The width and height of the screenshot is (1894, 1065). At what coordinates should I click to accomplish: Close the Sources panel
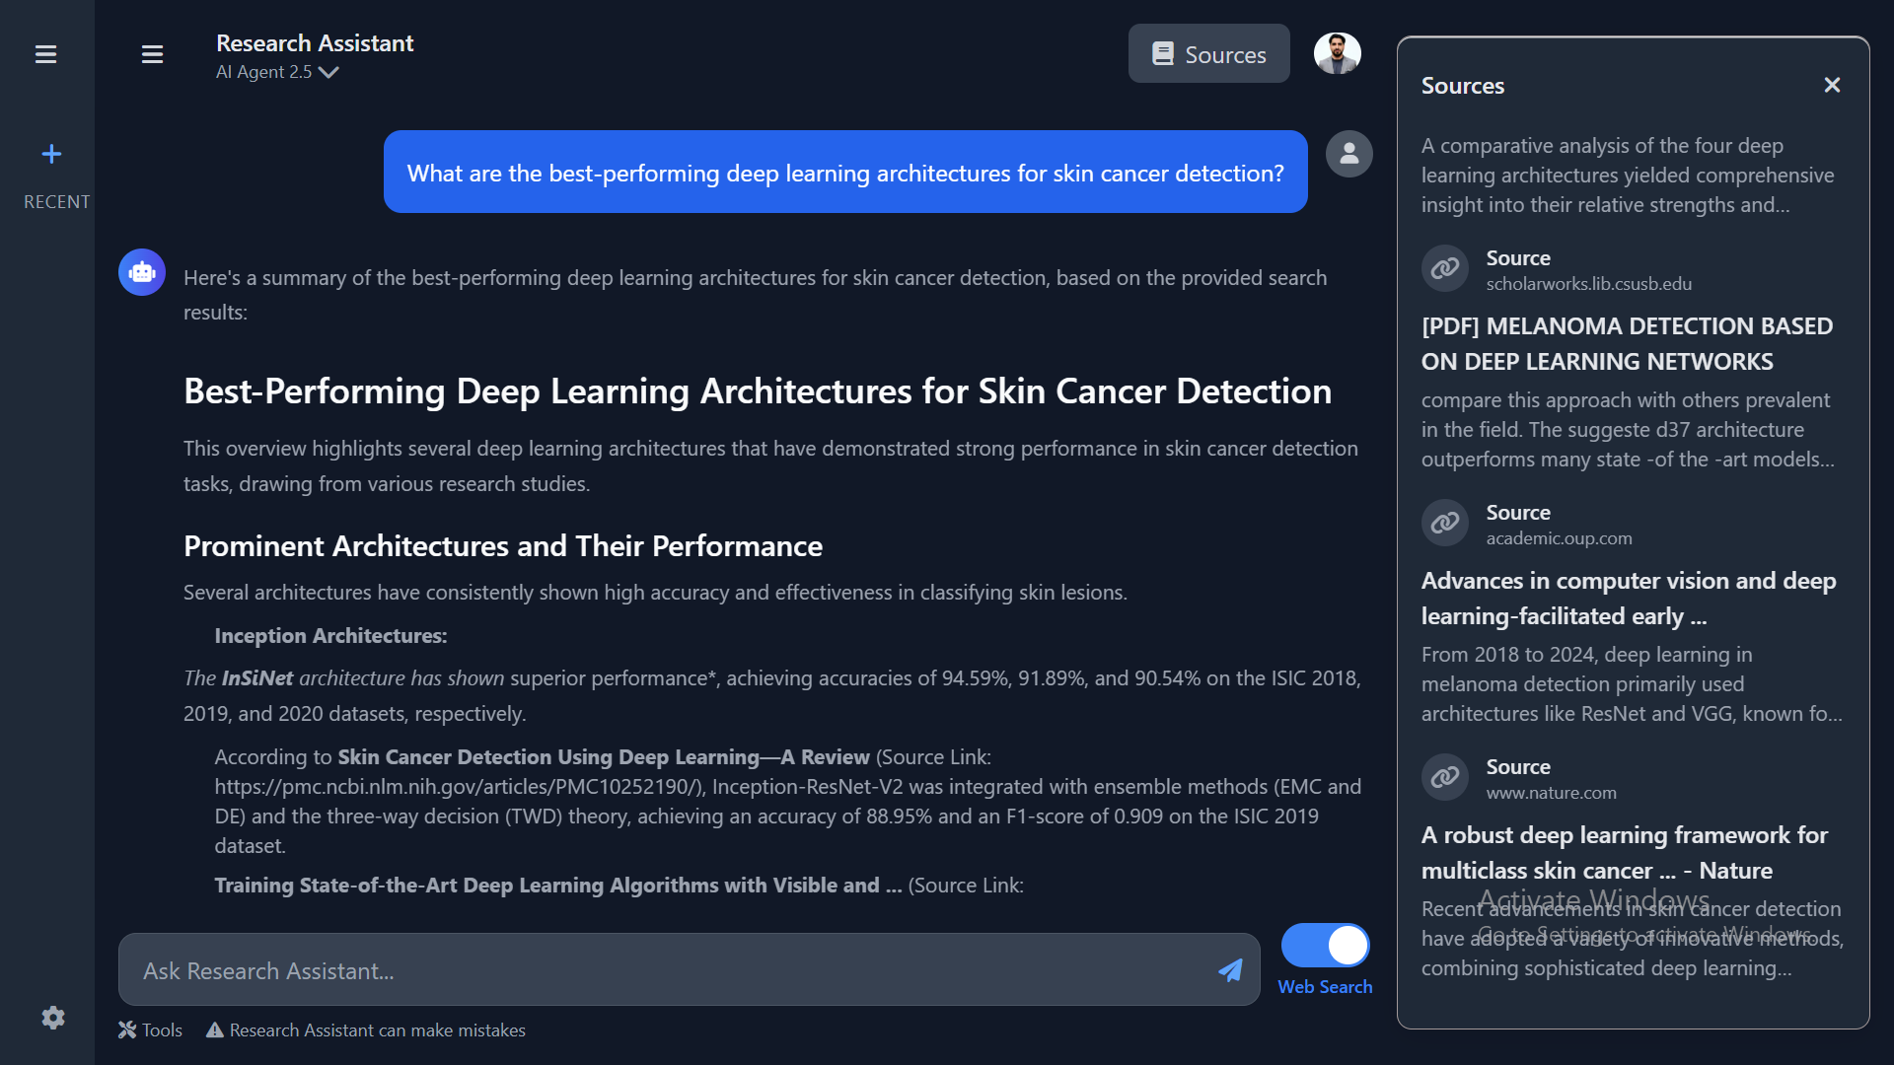1832,85
